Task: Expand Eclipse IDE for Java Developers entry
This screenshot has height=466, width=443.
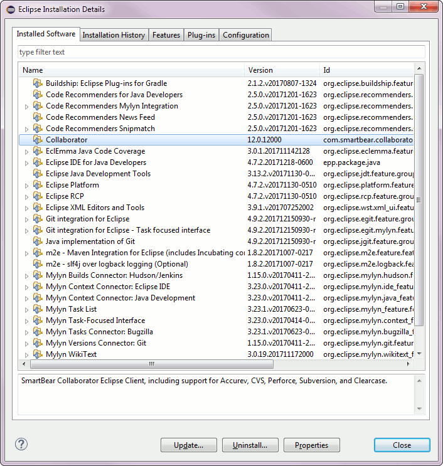Action: 26,163
